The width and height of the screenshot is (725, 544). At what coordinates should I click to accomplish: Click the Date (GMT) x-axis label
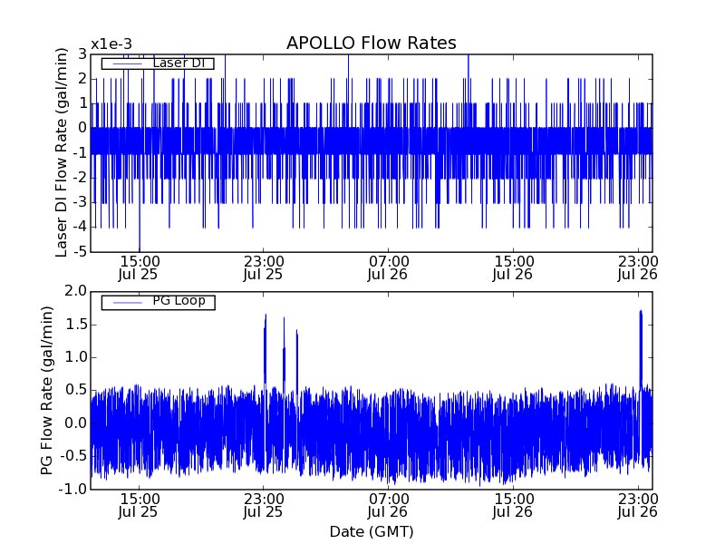point(371,531)
